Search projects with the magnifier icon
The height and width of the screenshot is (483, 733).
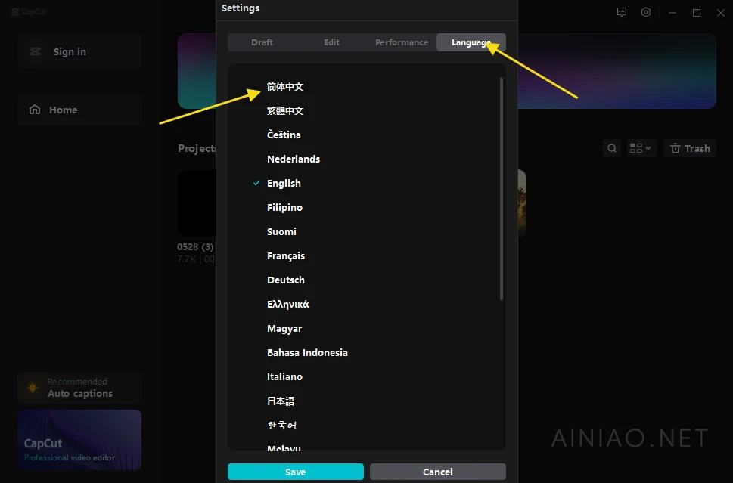[x=612, y=149]
